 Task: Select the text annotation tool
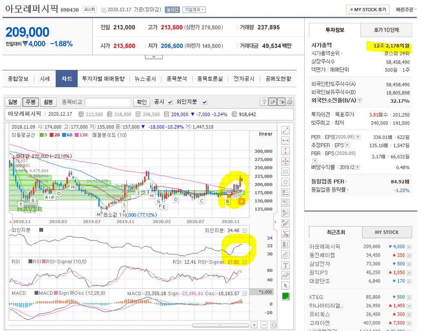(x=285, y=265)
